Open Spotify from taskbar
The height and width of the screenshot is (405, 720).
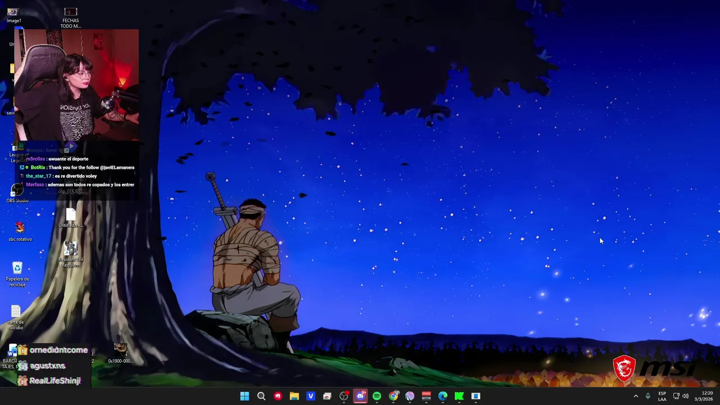tap(377, 396)
